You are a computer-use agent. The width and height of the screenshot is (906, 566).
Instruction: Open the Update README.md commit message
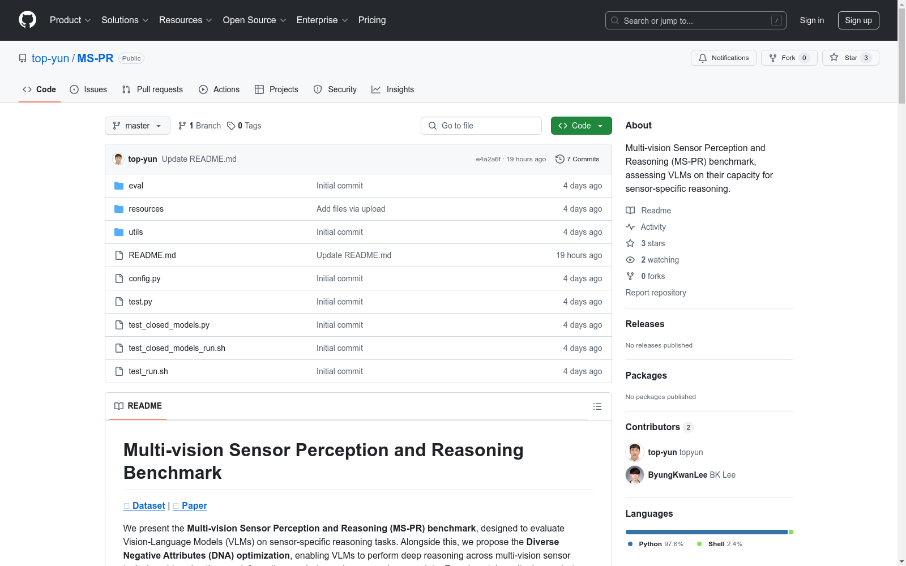[199, 159]
